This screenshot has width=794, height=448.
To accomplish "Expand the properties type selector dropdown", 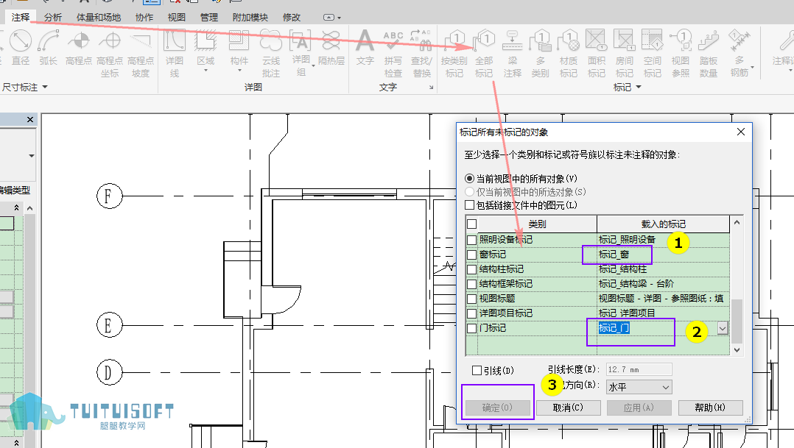I will pyautogui.click(x=32, y=156).
